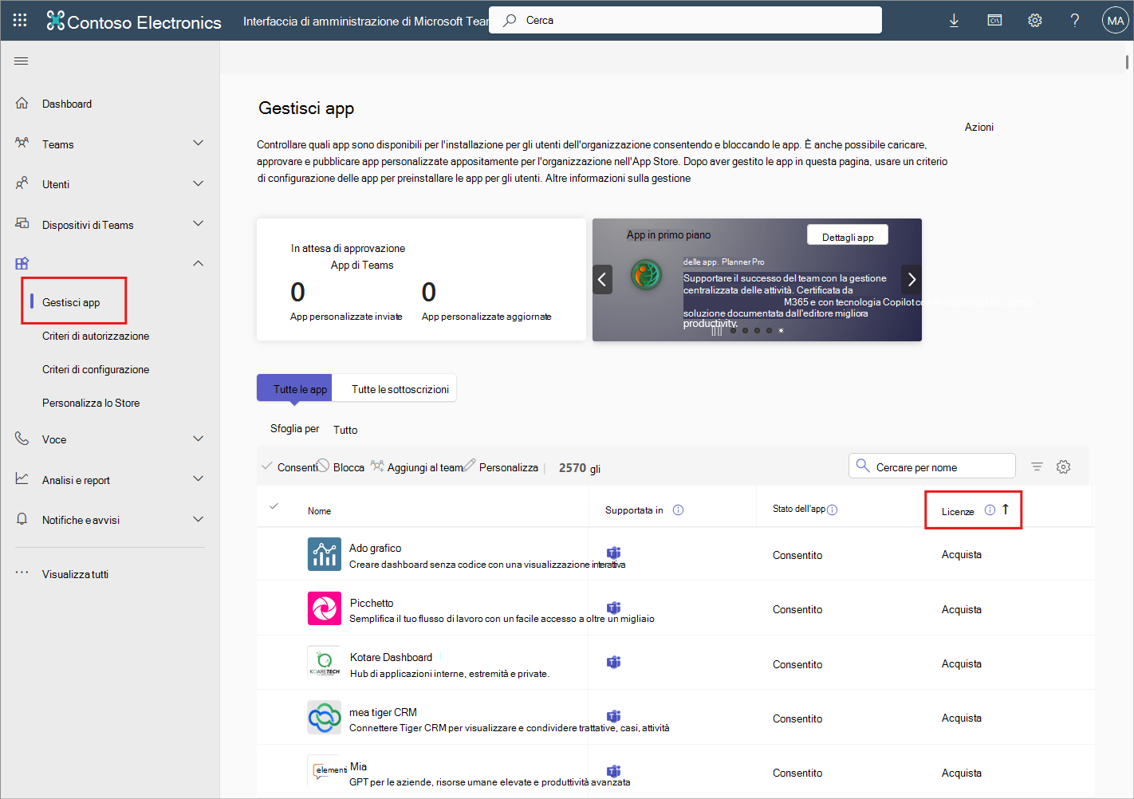1134x799 pixels.
Task: Open column settings gear above table
Action: [1063, 466]
